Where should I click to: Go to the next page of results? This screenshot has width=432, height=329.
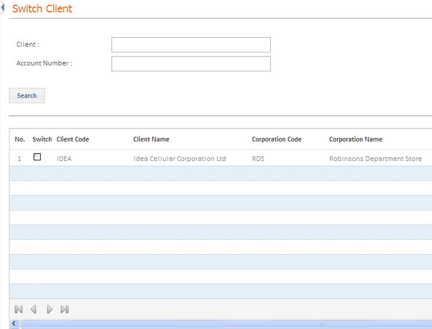coord(50,309)
